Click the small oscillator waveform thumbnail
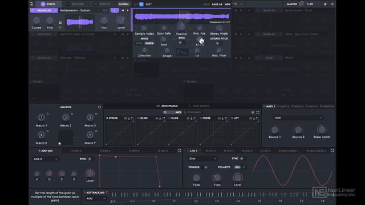Image resolution: width=365 pixels, height=205 pixels. tap(80, 22)
